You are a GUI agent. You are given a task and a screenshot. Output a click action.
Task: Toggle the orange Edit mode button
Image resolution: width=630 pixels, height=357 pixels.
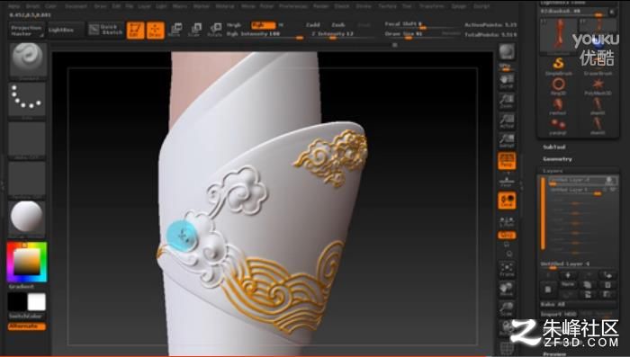click(x=135, y=30)
